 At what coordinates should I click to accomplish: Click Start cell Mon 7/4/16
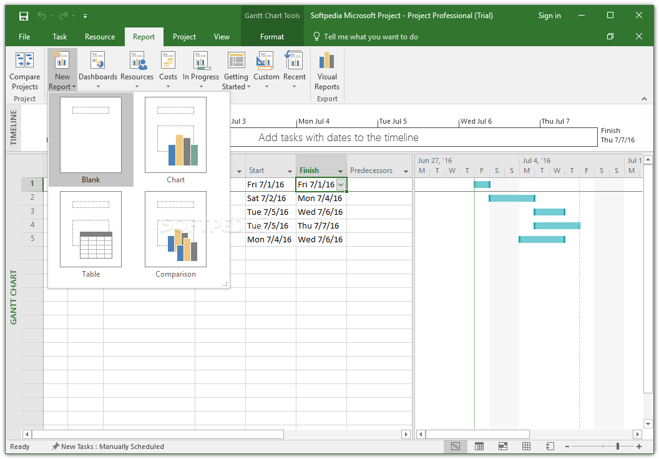coord(271,239)
